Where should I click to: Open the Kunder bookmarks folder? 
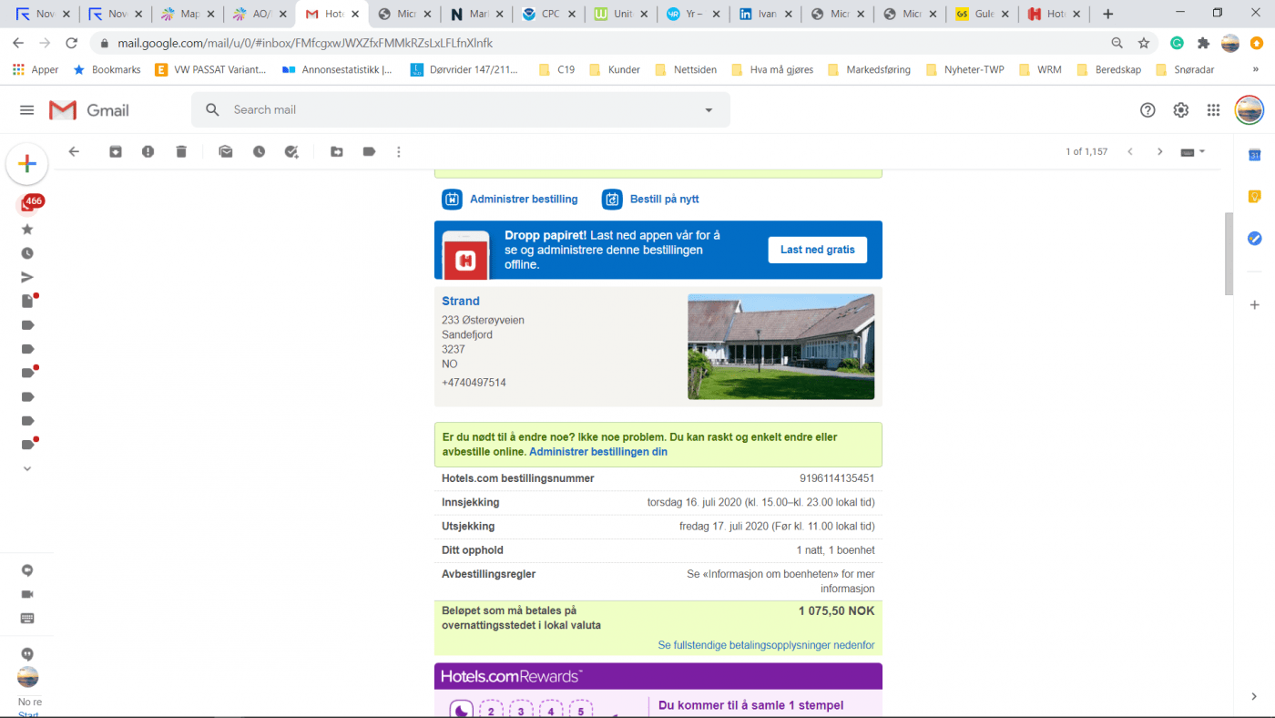click(x=615, y=69)
